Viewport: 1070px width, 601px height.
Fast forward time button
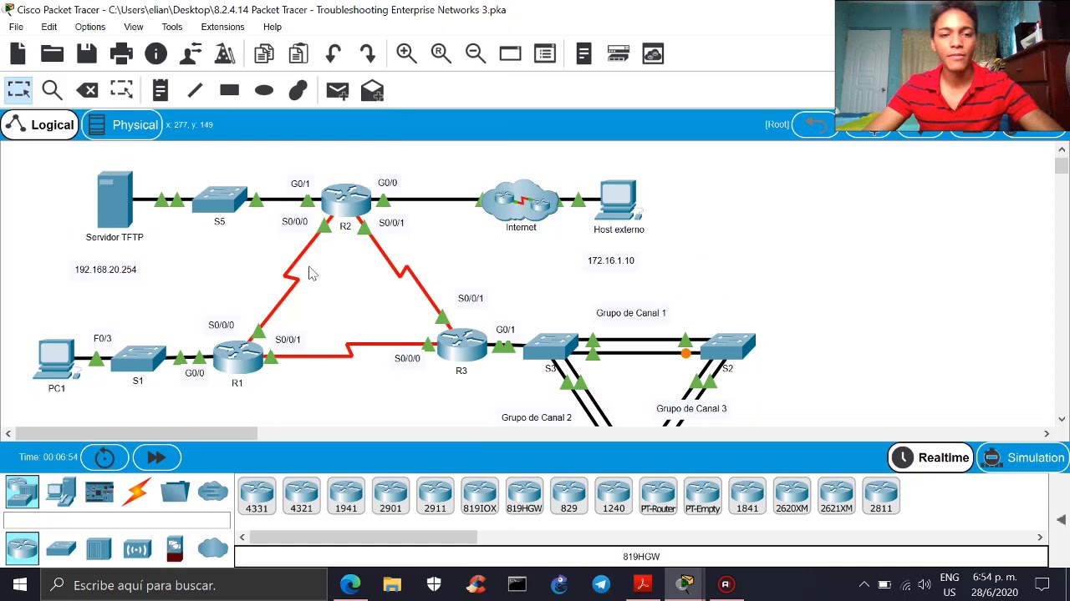156,457
